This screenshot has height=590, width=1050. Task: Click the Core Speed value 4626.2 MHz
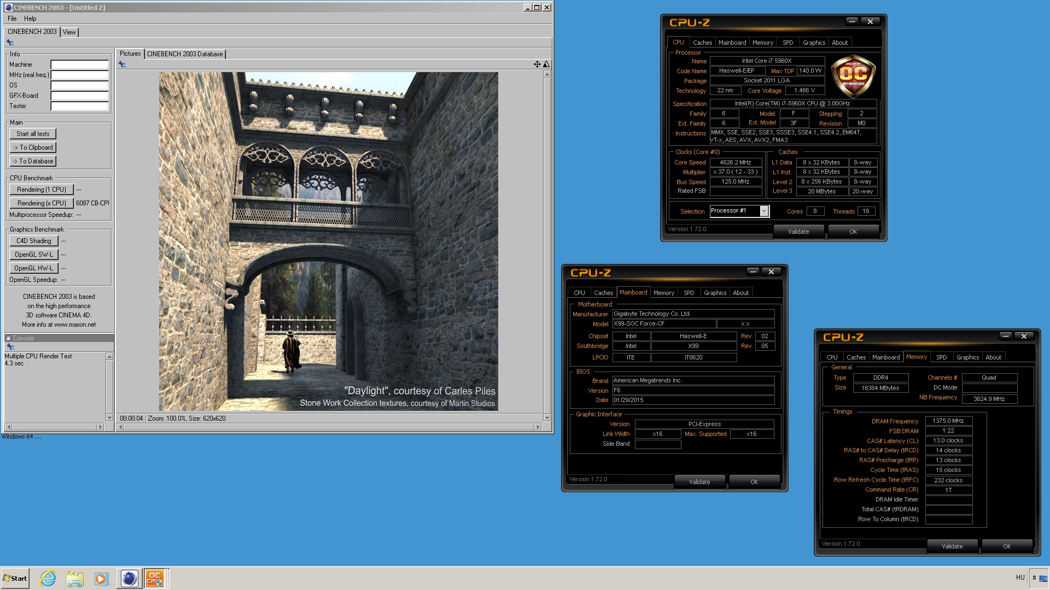(x=736, y=162)
